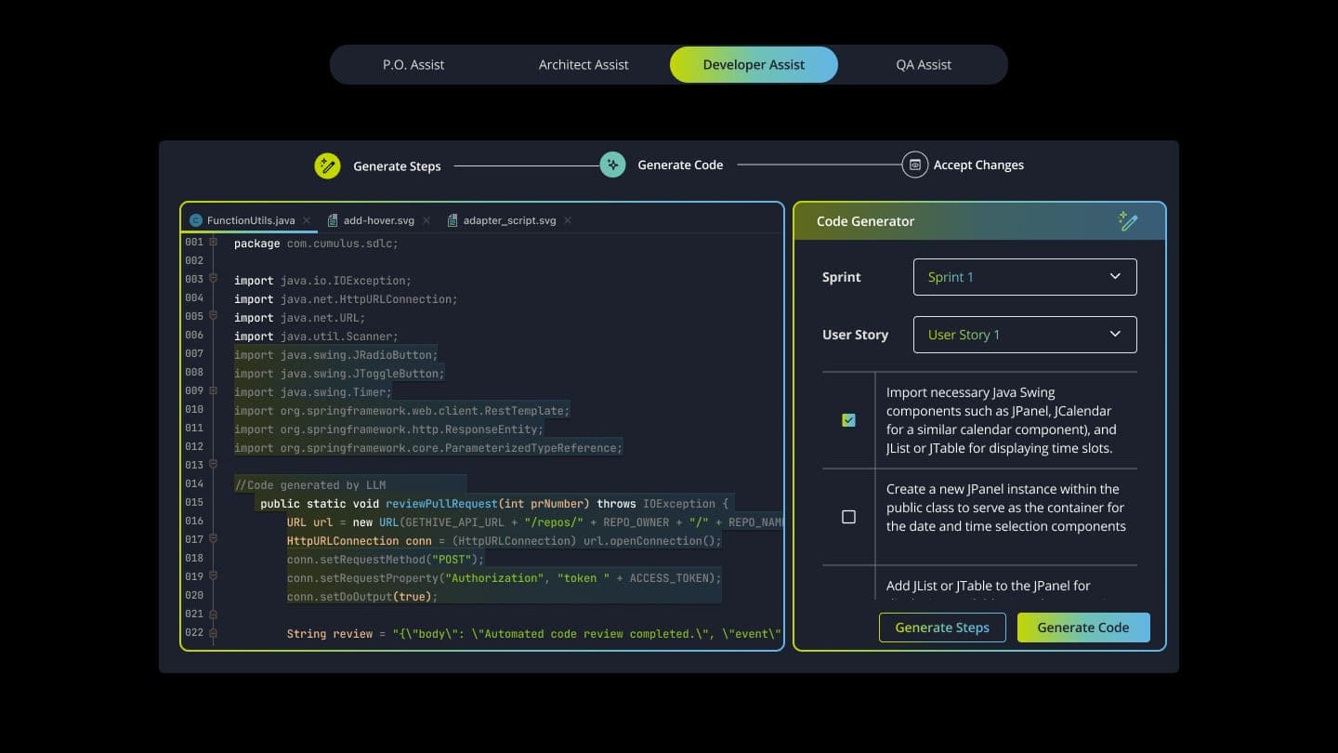The width and height of the screenshot is (1338, 753).
Task: Click the adapter_script.svg file icon
Action: (453, 220)
